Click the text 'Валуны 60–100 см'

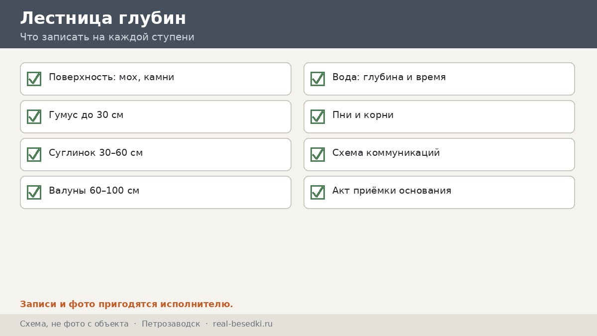[x=94, y=191]
